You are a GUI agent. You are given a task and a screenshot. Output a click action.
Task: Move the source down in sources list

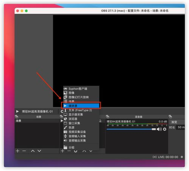click(x=91, y=151)
